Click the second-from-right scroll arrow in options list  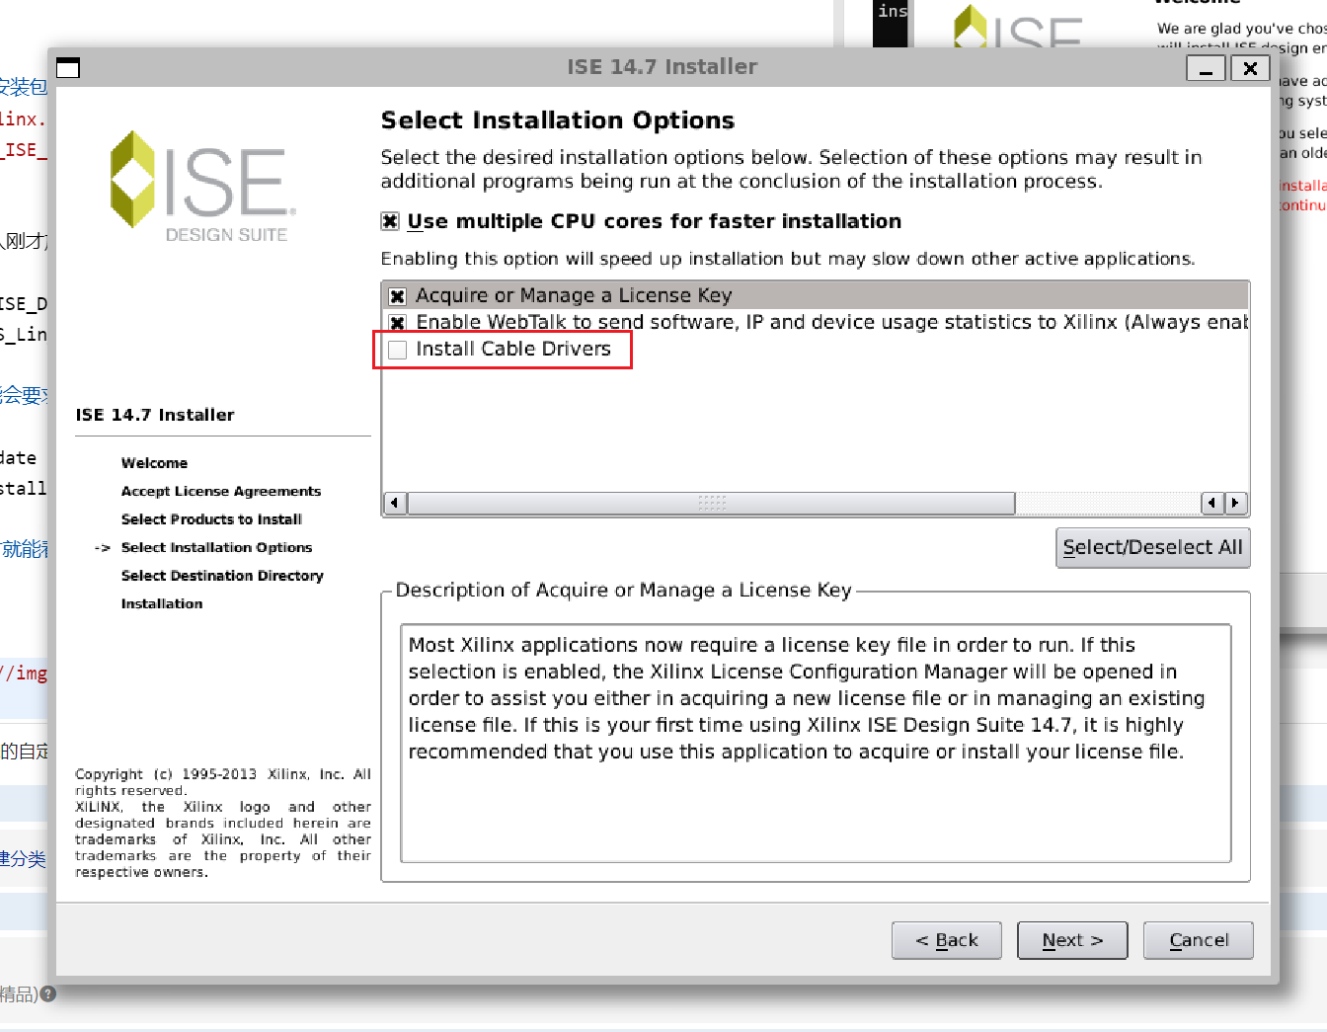click(x=1212, y=503)
